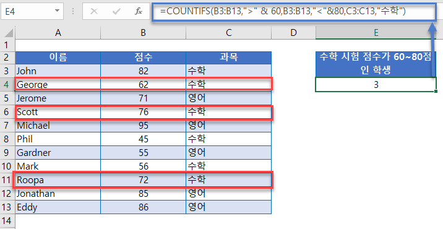
Task: Click the 수학 시험 점수가 60~80점 header cell
Action: click(376, 64)
